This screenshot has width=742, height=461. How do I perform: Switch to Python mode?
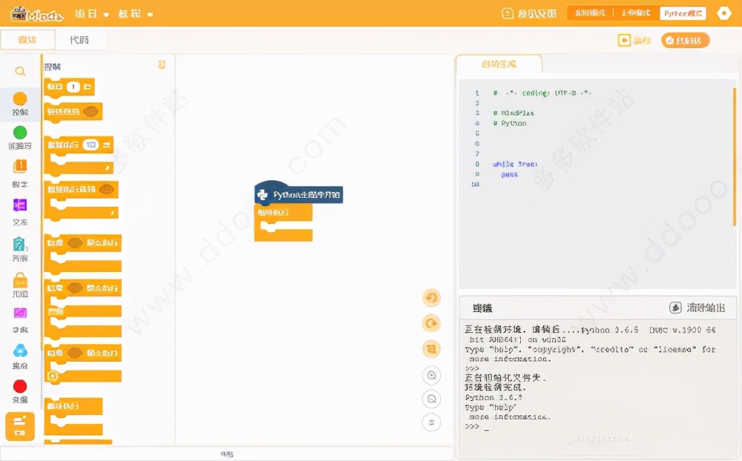(683, 13)
